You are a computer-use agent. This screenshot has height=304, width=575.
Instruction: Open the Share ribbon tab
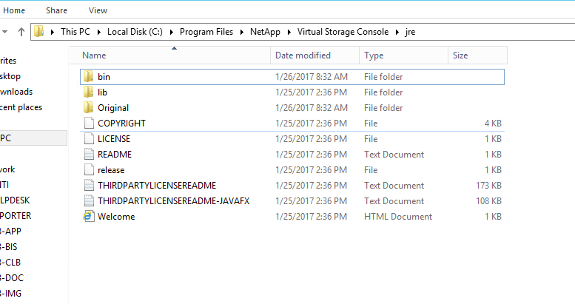[56, 10]
